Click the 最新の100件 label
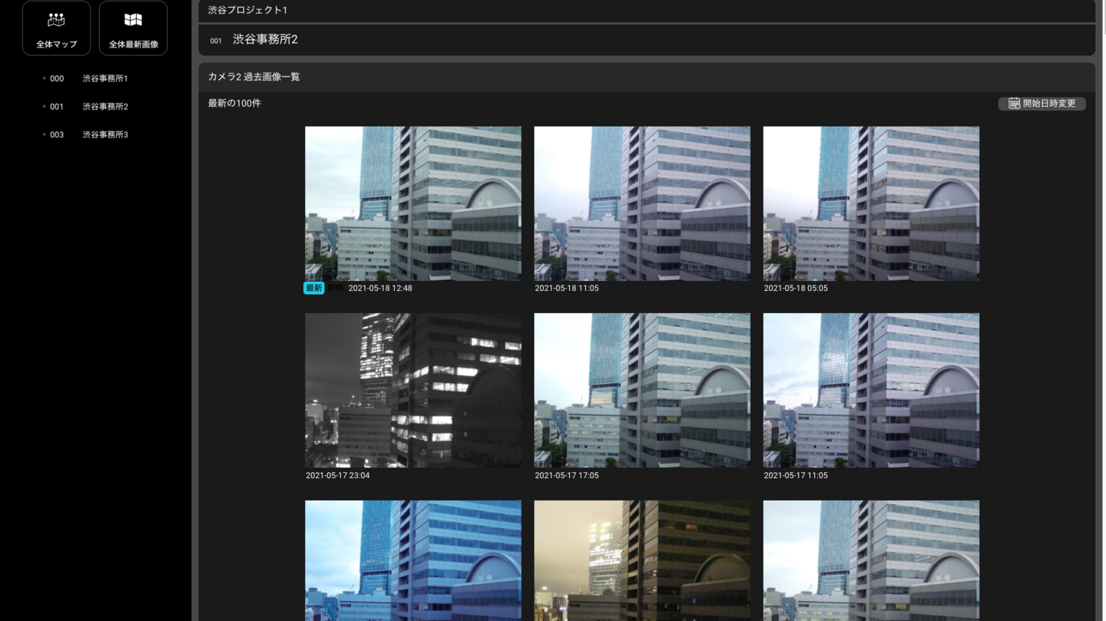 pos(234,103)
